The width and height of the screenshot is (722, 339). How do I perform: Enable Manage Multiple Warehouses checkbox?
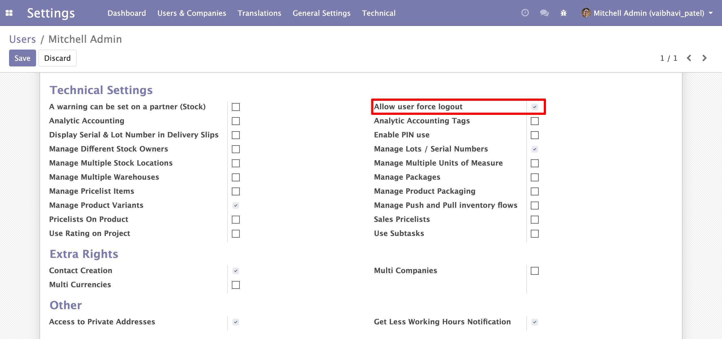(x=236, y=177)
